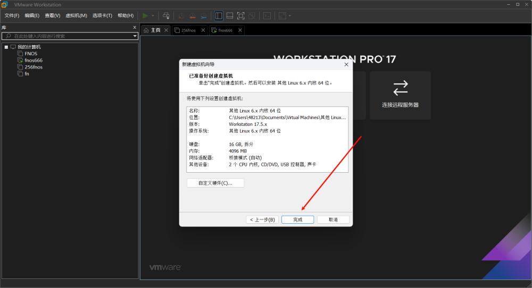532x288 pixels.
Task: Click the thumbnail bar view icon
Action: pyautogui.click(x=230, y=16)
